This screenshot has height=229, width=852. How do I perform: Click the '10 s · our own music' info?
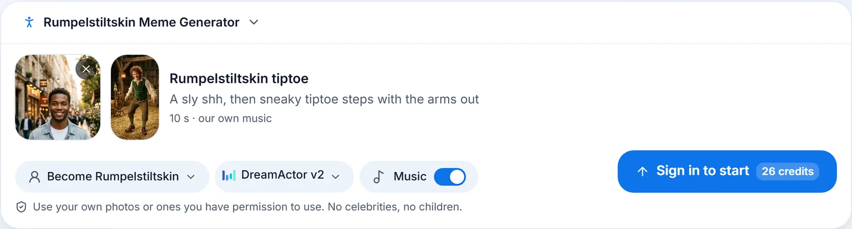221,118
